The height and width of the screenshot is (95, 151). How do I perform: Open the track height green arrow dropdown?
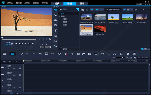(x=15, y=62)
